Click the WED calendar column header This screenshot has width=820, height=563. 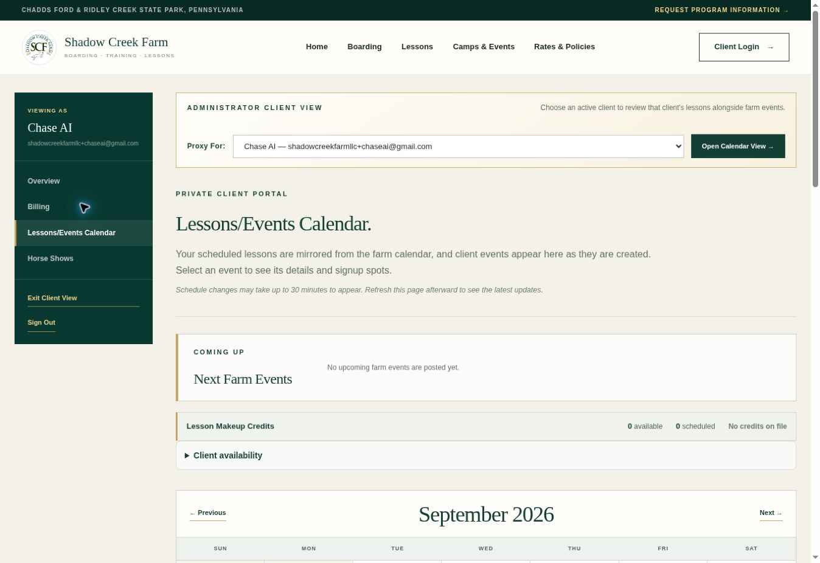(485, 548)
